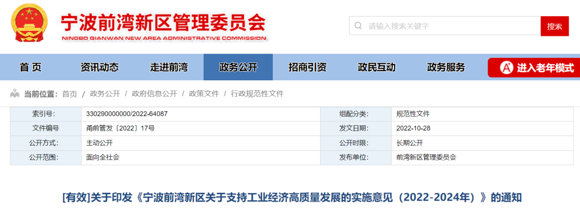The width and height of the screenshot is (580, 213).
Task: Click 政府信息公开 breadcrumb link
Action: point(155,94)
